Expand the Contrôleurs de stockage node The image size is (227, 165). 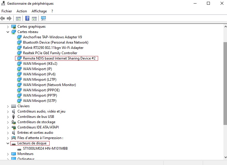point(8,122)
